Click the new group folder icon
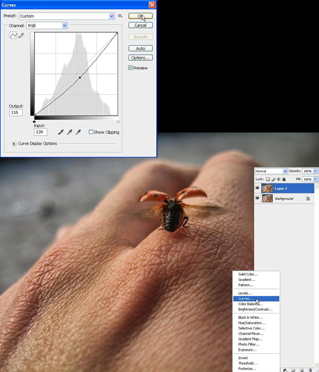Image resolution: width=319 pixels, height=372 pixels. (293, 370)
